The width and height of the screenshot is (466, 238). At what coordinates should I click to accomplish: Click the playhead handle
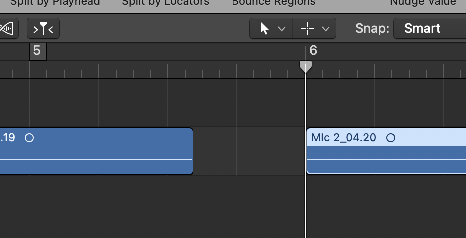click(x=305, y=66)
